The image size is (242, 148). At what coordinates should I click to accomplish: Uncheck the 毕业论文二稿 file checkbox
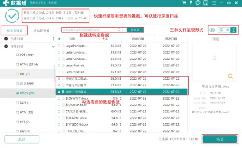[x=59, y=79]
